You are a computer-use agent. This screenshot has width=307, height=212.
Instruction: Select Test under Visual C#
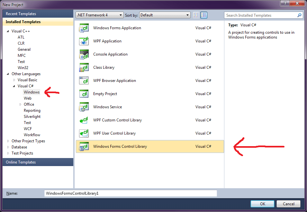pos(27,123)
